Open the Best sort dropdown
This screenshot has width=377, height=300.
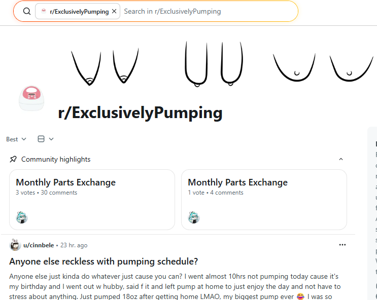tap(16, 139)
